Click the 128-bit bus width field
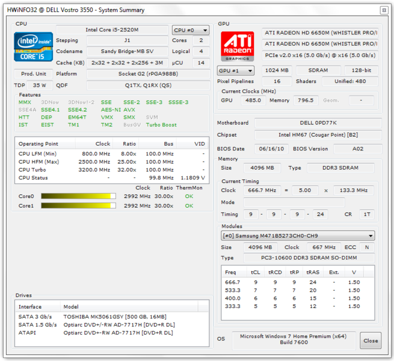 [362, 70]
